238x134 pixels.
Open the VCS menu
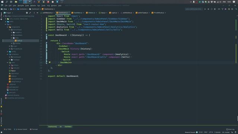(x=48, y=6)
